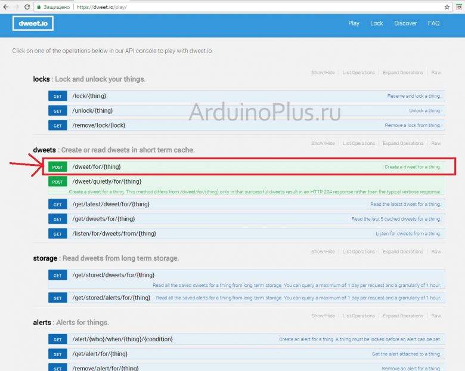
Task: Click GET badge for /get/stored/dweets/for/{thing}
Action: click(58, 275)
